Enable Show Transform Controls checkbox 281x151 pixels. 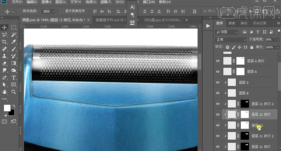(x=62, y=11)
